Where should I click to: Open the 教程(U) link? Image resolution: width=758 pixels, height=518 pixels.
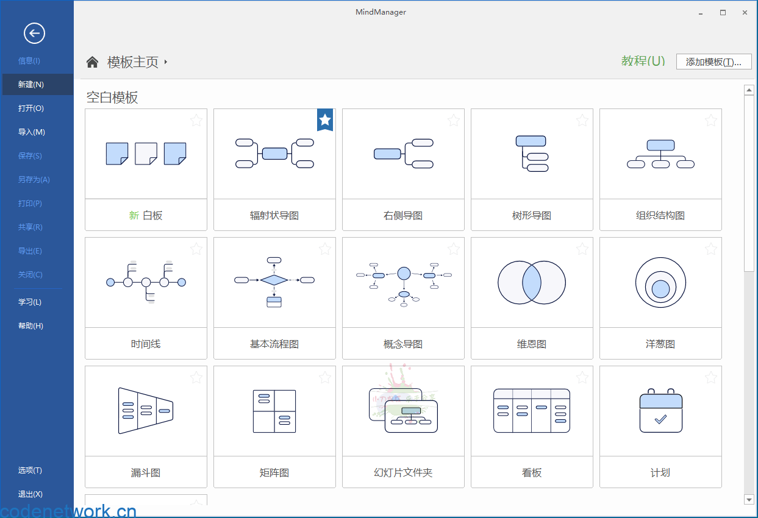[643, 61]
